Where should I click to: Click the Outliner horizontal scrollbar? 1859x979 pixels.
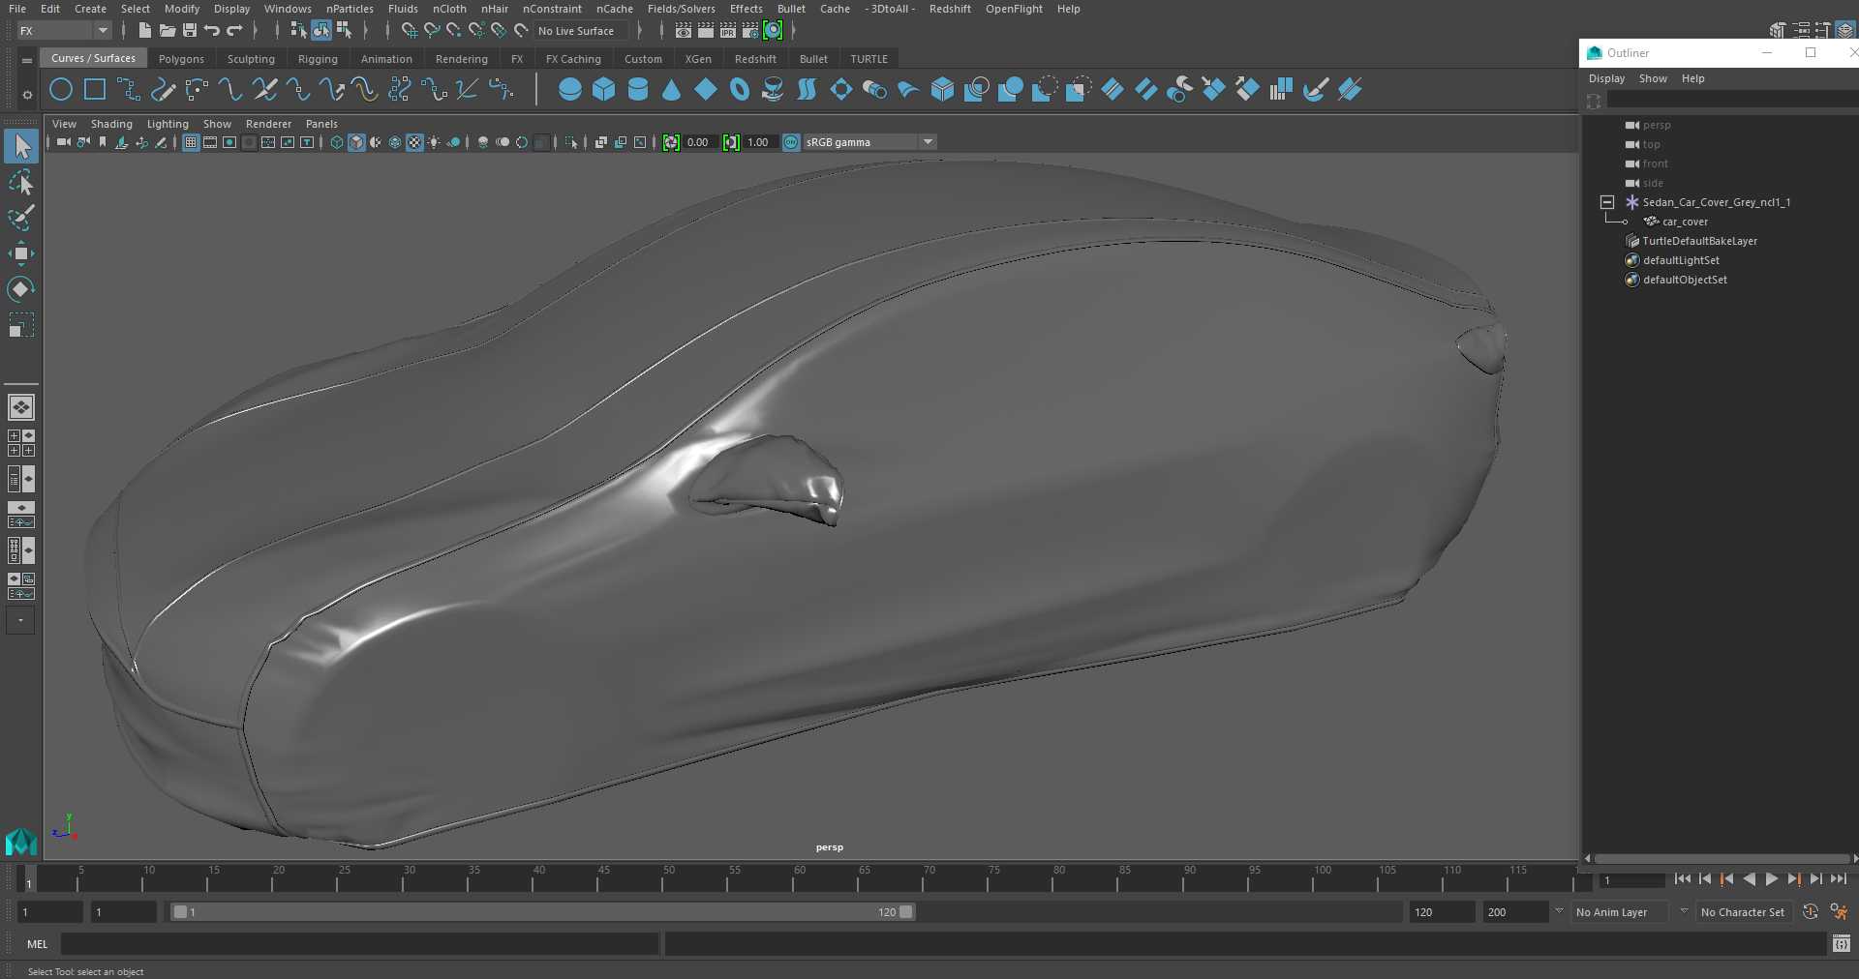coord(1721,859)
